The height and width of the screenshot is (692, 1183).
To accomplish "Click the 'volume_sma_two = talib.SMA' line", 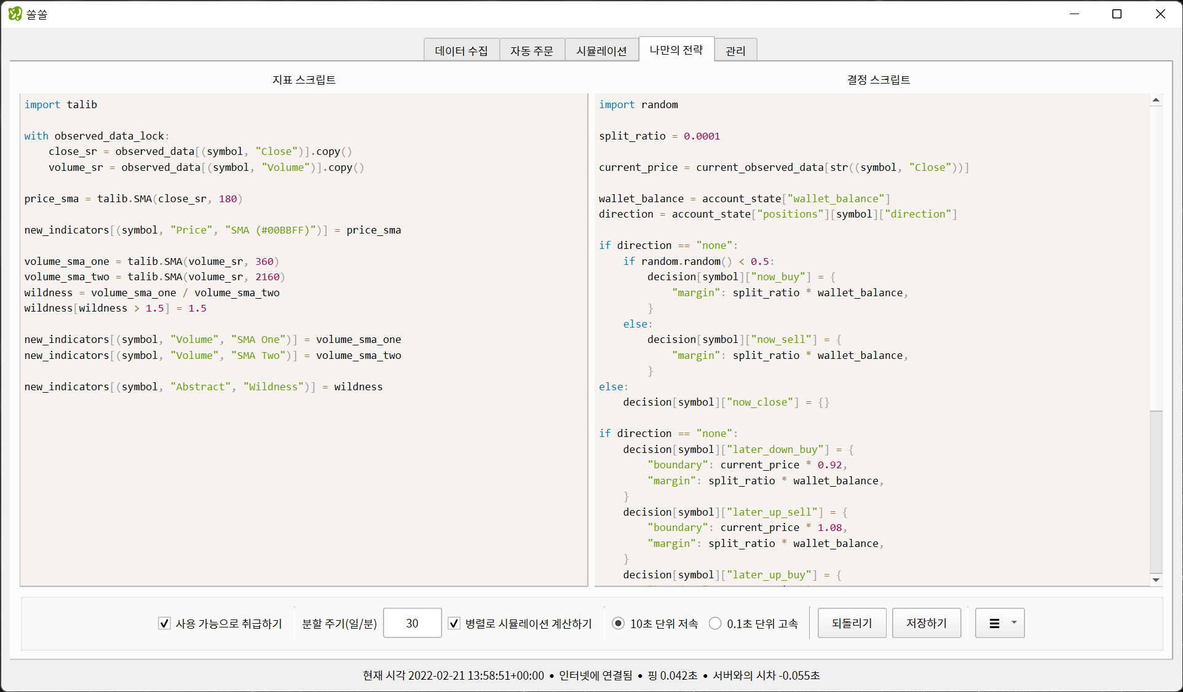I will 155,277.
